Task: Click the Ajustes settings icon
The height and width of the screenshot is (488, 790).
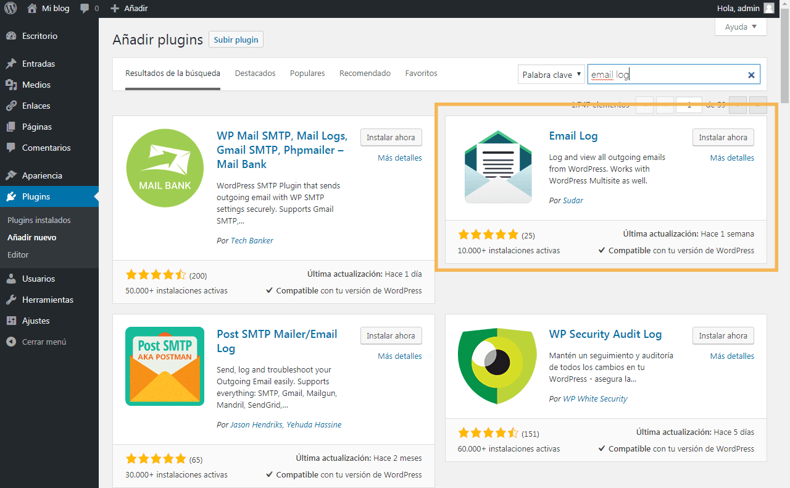Action: point(11,321)
